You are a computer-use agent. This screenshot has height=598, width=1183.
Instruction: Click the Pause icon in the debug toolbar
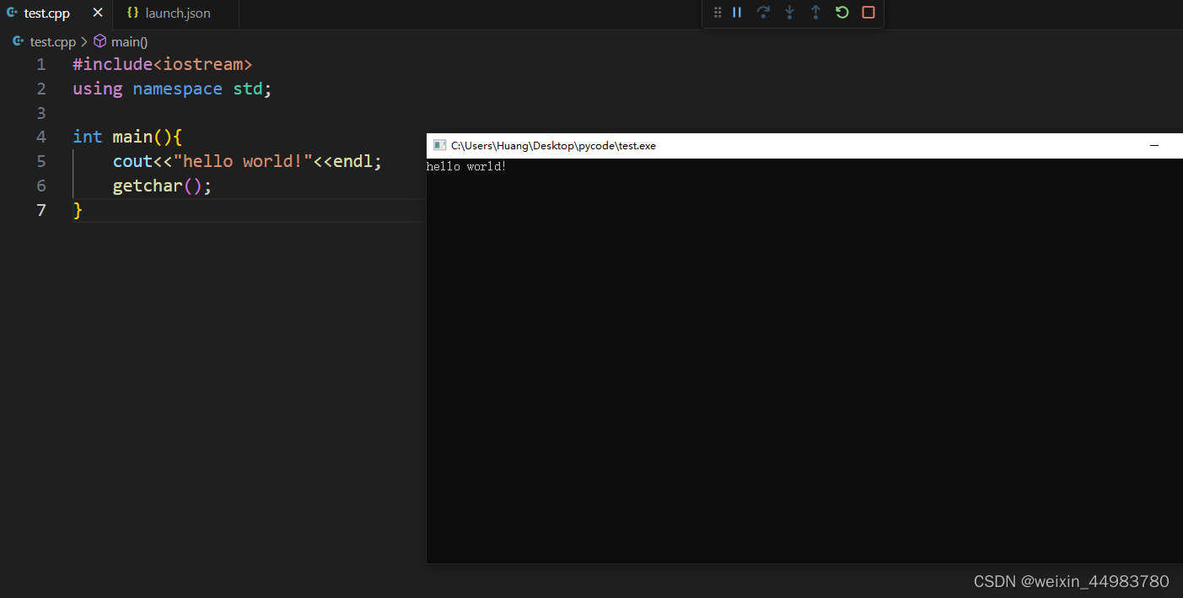(x=737, y=13)
